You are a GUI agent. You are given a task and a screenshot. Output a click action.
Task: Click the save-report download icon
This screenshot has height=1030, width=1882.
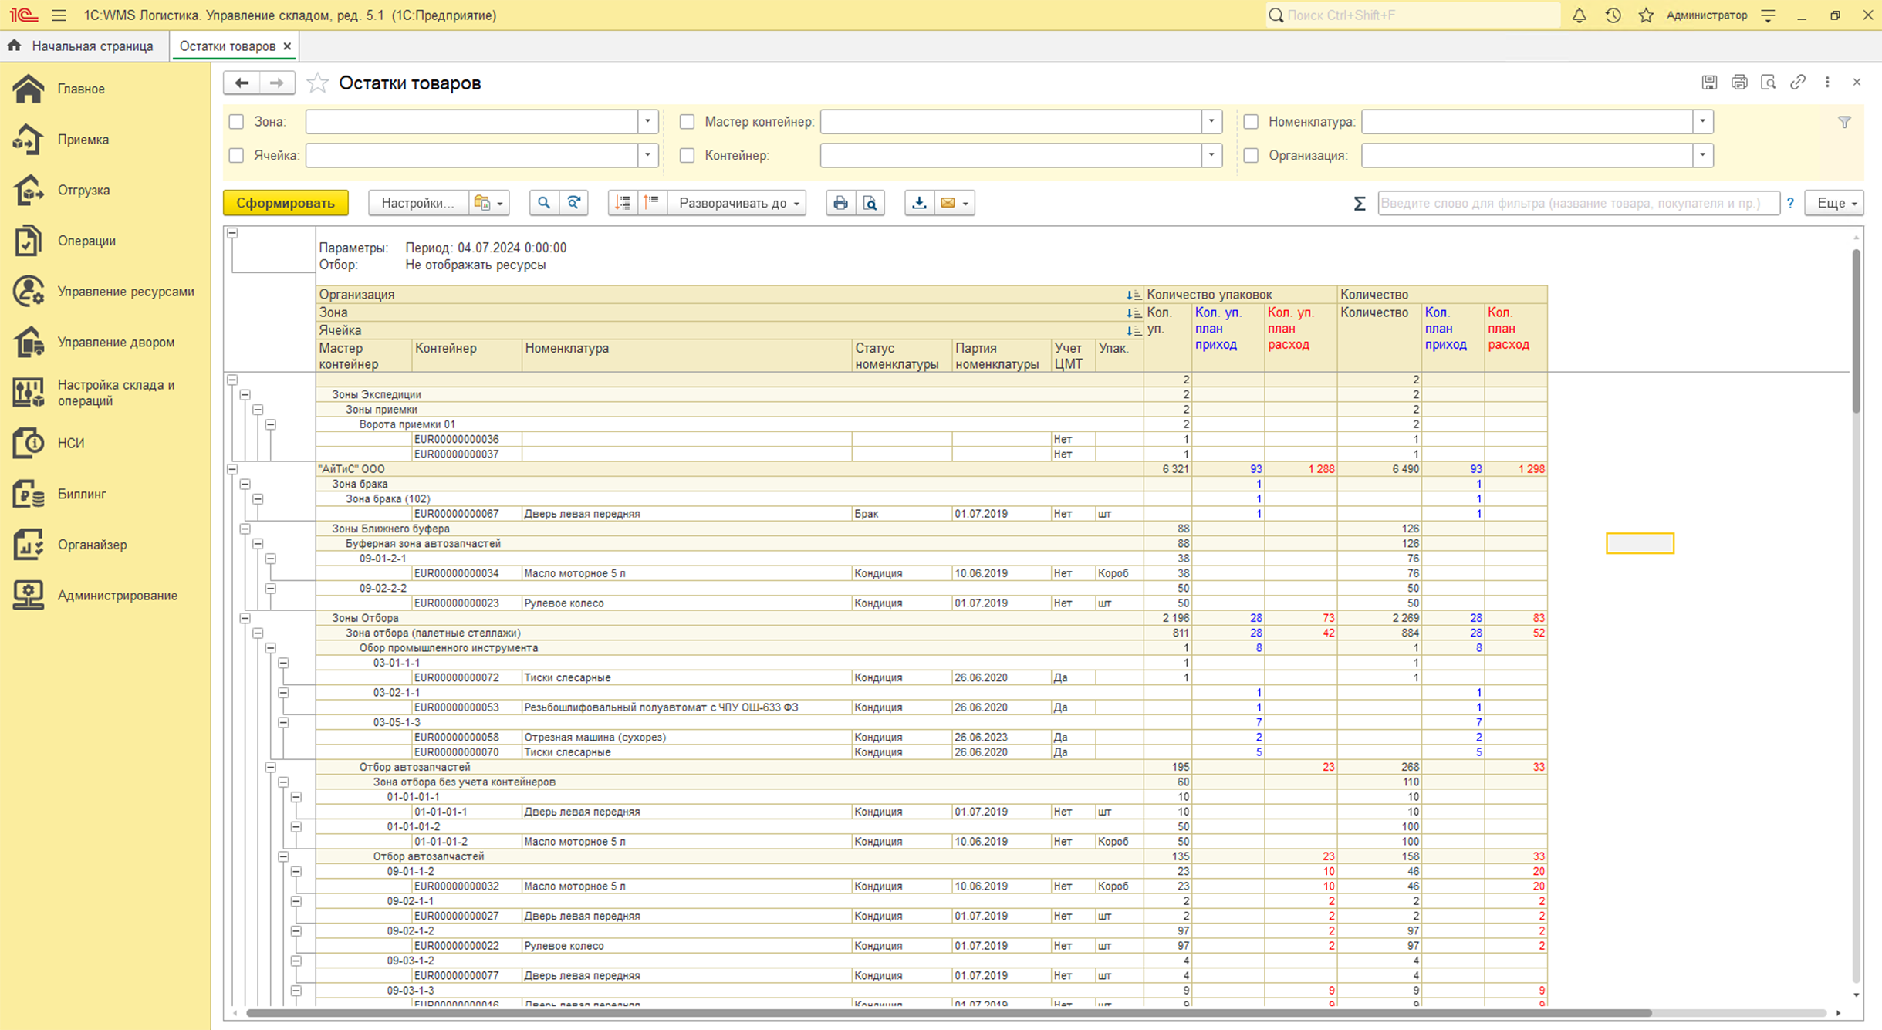(x=919, y=203)
